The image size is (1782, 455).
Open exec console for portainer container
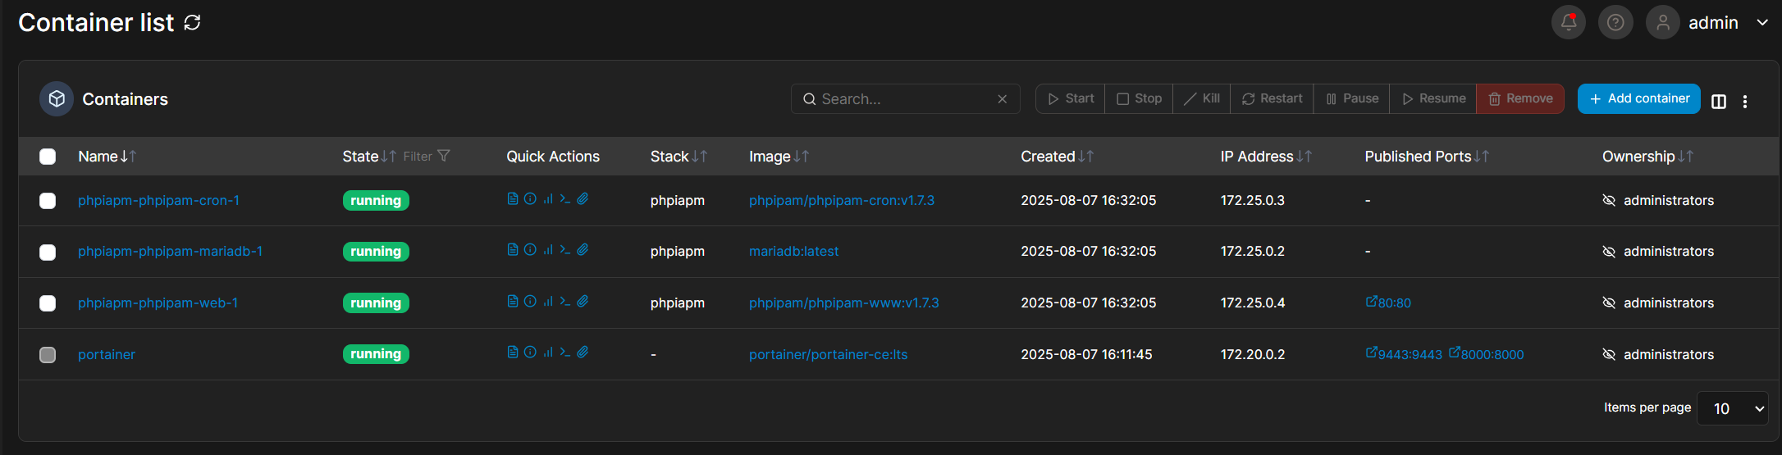pos(565,353)
